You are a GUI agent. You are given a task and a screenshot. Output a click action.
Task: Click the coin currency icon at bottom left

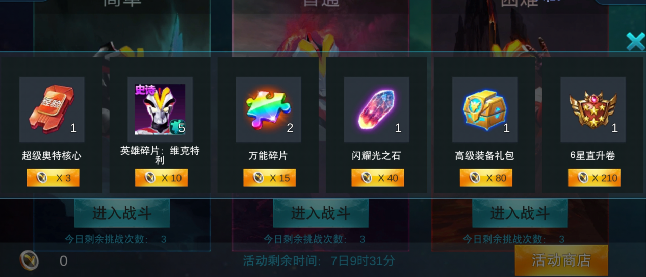(30, 261)
